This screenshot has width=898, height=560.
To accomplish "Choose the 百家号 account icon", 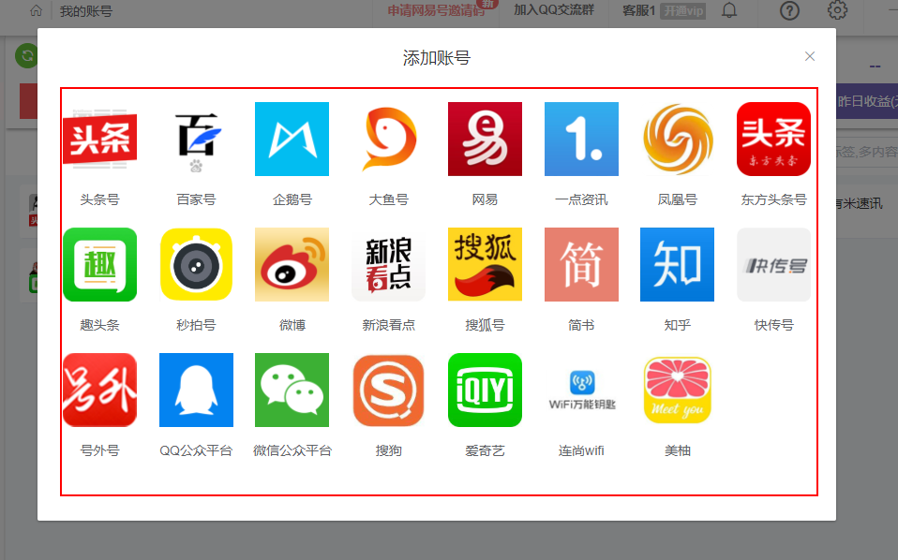I will 196,140.
